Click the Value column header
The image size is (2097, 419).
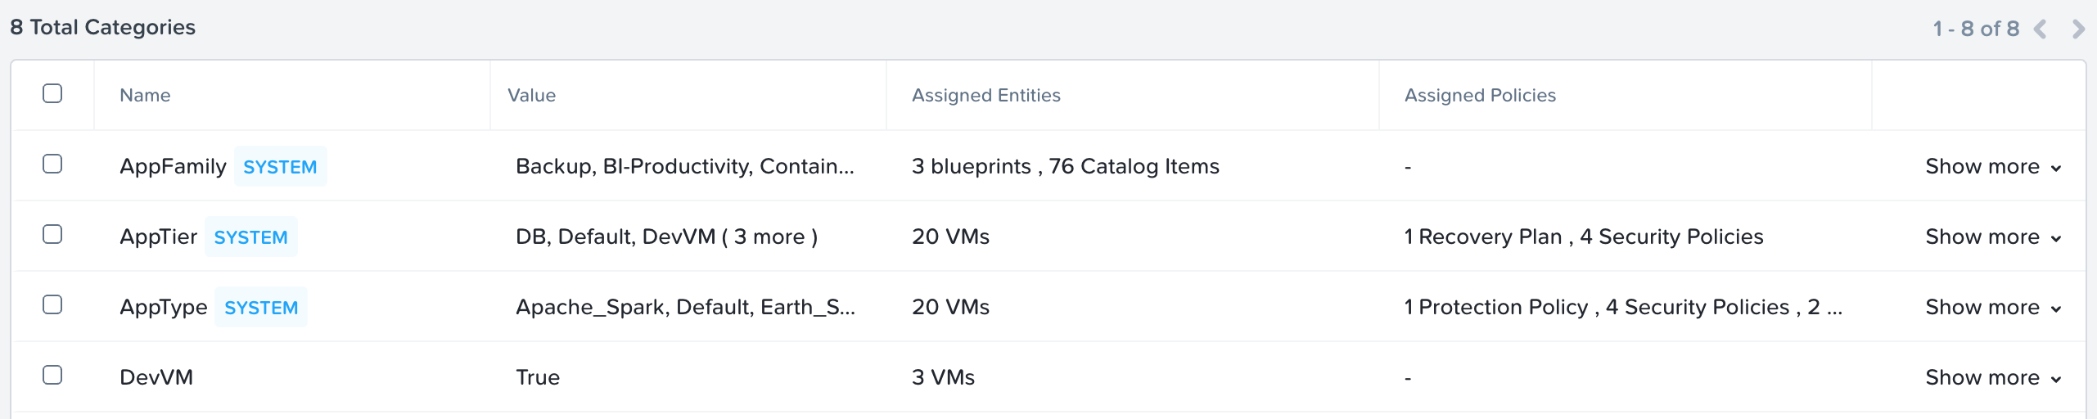(x=531, y=95)
